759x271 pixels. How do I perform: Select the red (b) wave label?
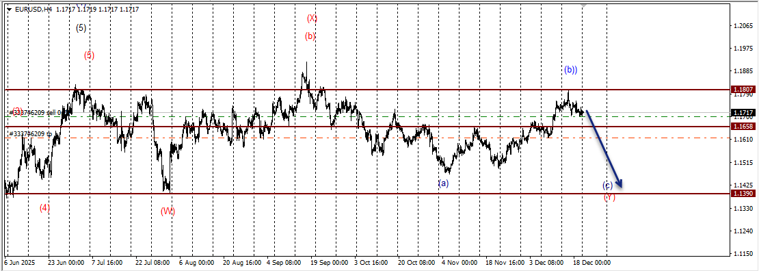[310, 36]
